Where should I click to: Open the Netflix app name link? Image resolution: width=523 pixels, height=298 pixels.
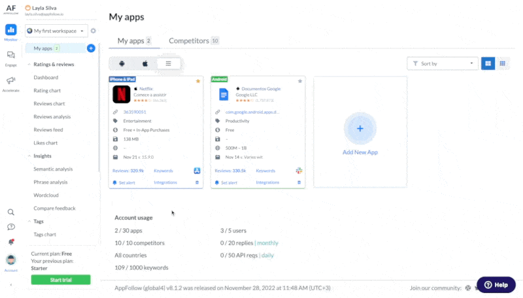pyautogui.click(x=146, y=89)
